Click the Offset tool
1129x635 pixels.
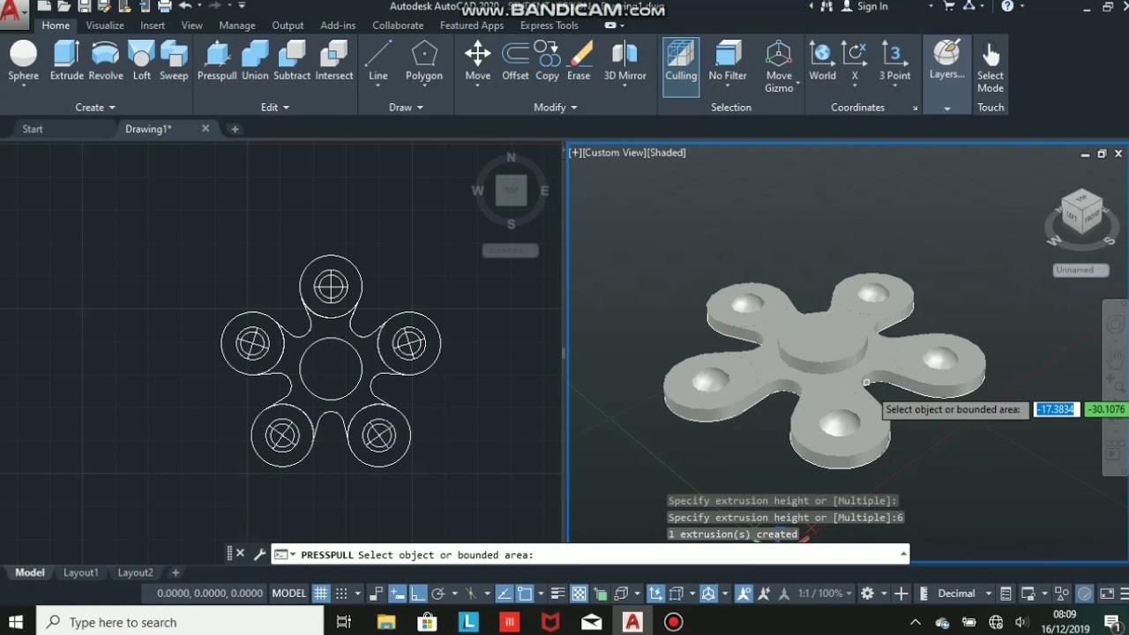tap(515, 62)
